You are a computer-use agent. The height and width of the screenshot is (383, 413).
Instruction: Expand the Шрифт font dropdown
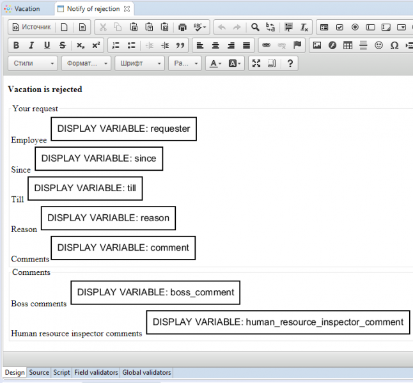pyautogui.click(x=139, y=63)
